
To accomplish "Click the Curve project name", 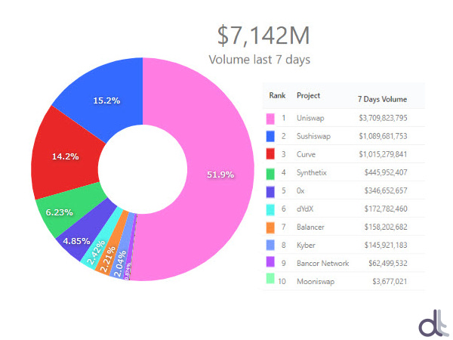I will 306,154.
